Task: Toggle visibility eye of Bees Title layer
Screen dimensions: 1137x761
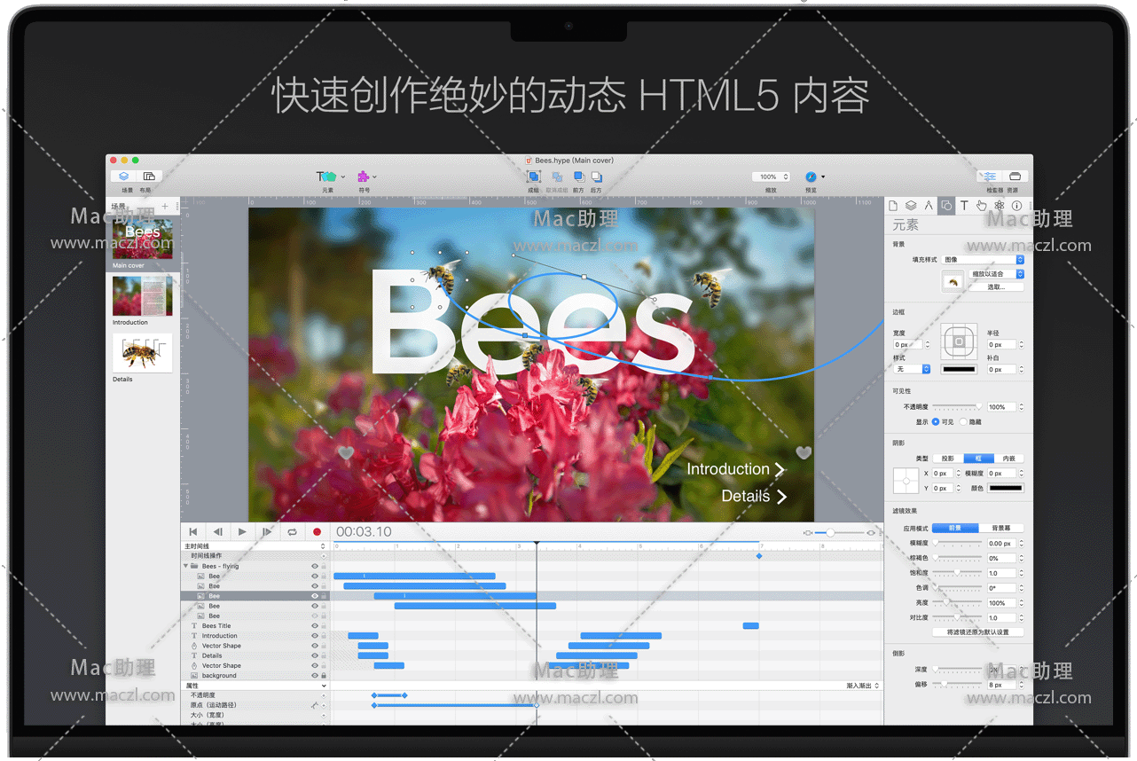Action: tap(314, 626)
